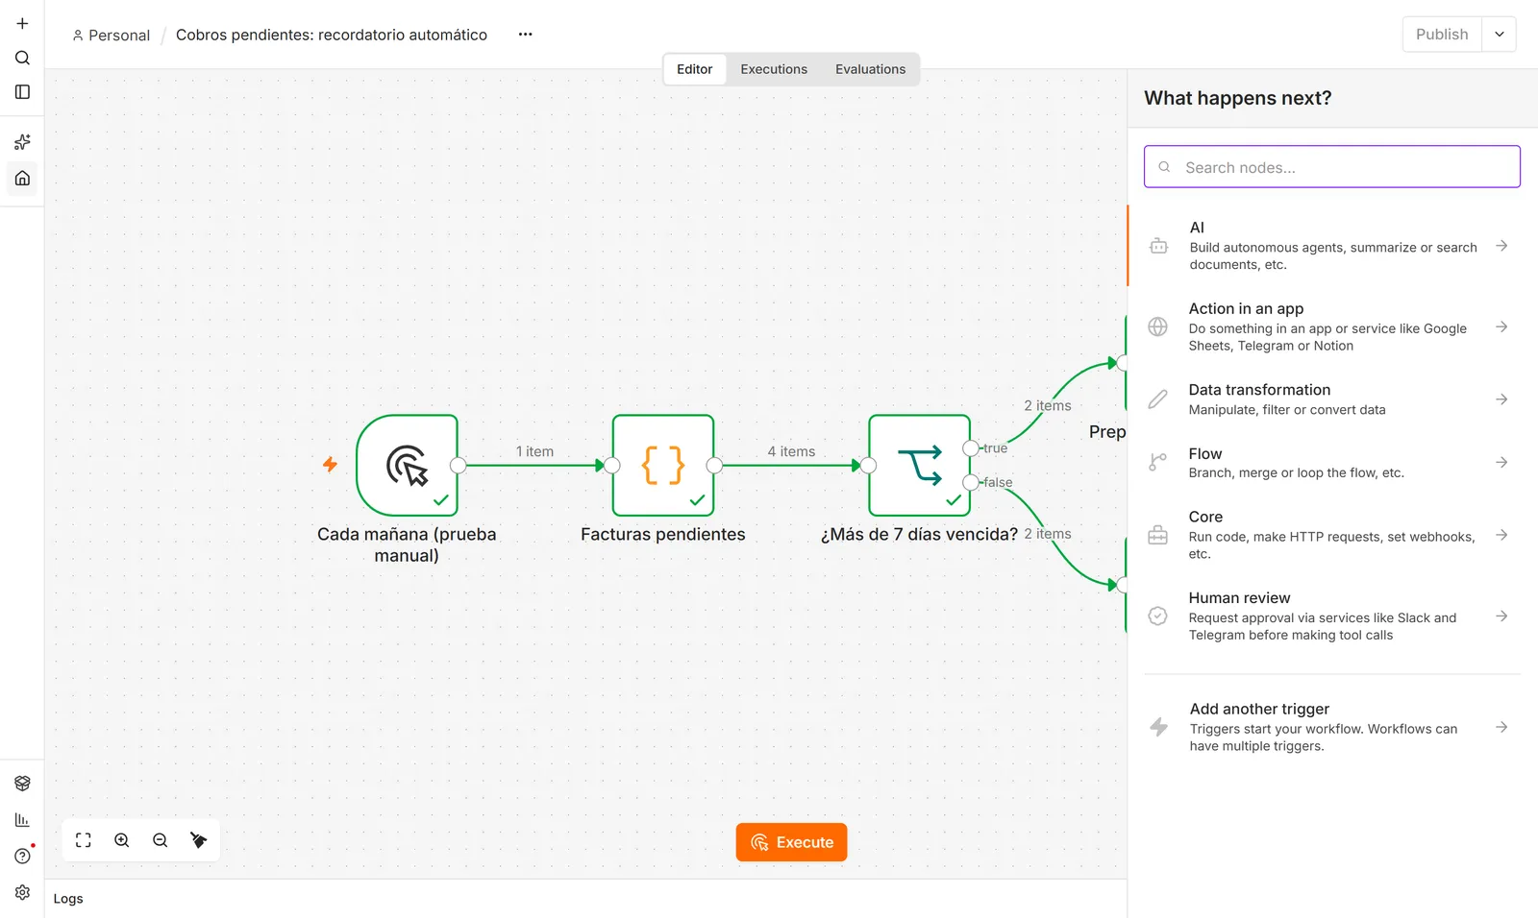Image resolution: width=1538 pixels, height=918 pixels.
Task: Expand the Data transformation category
Action: coord(1331,399)
